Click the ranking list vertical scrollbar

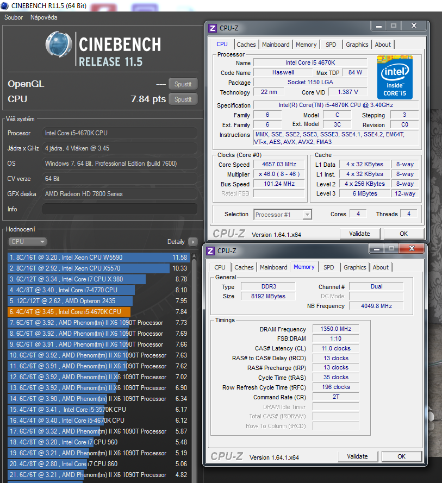[x=194, y=367]
